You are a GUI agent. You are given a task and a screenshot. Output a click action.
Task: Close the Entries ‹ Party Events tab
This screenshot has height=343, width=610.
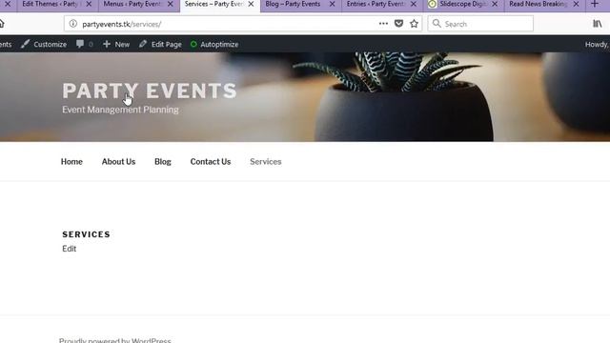click(x=414, y=4)
